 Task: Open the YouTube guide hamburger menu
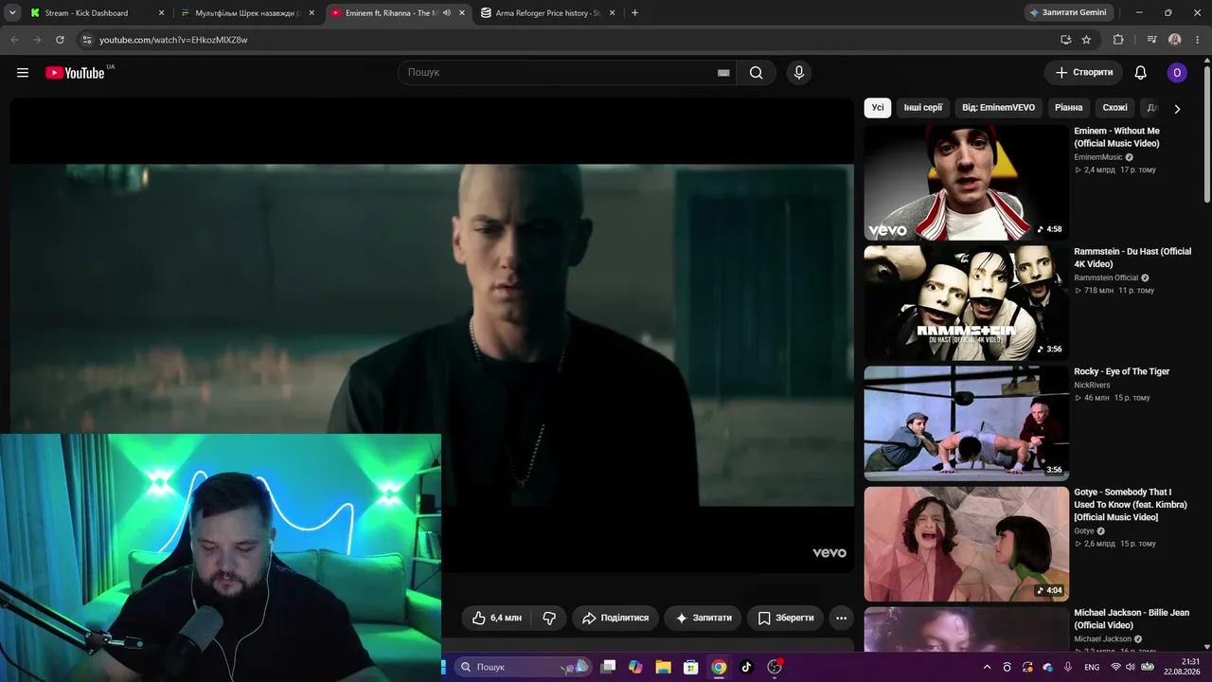pos(23,73)
